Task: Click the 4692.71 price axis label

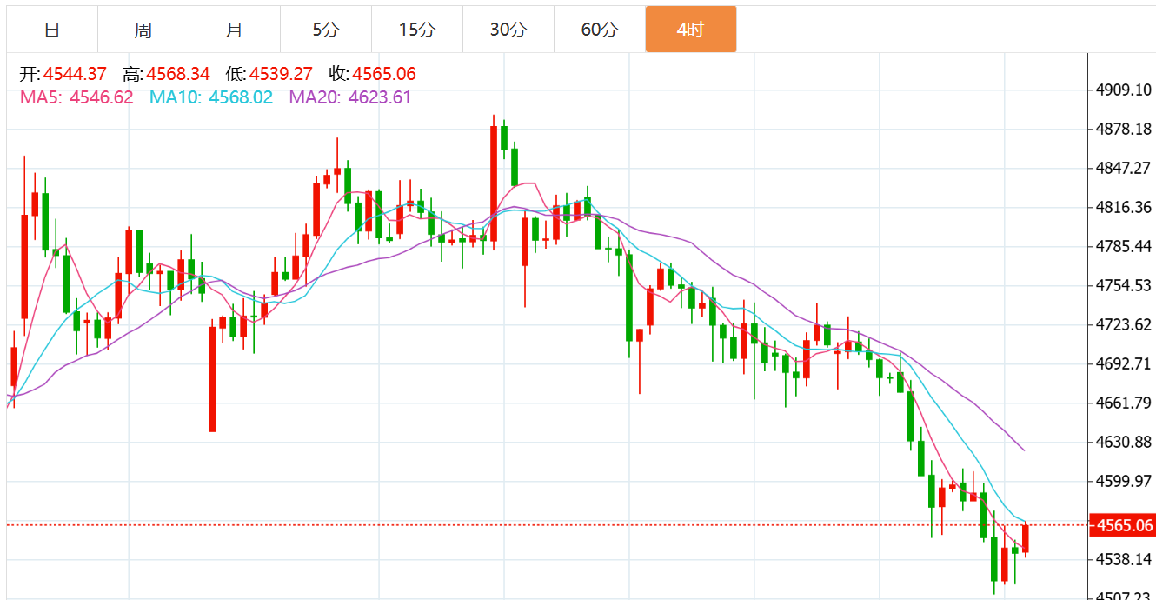Action: click(x=1124, y=363)
